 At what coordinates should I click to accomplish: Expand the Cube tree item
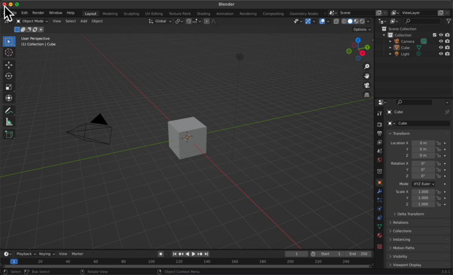[x=390, y=48]
